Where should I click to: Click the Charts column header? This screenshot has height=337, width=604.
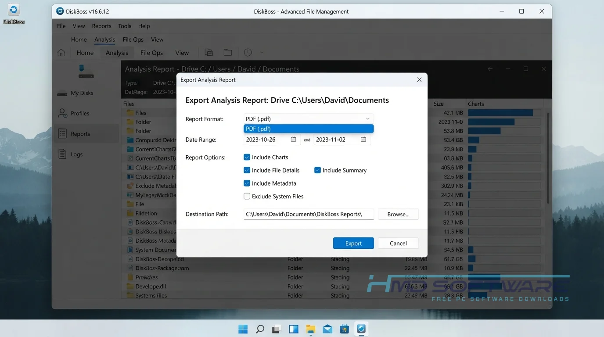476,104
